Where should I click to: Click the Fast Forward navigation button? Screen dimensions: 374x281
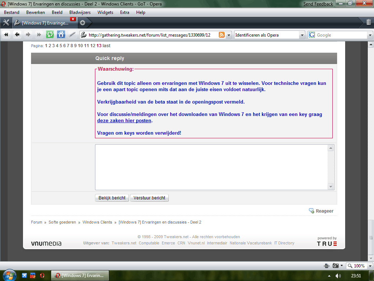(39, 35)
